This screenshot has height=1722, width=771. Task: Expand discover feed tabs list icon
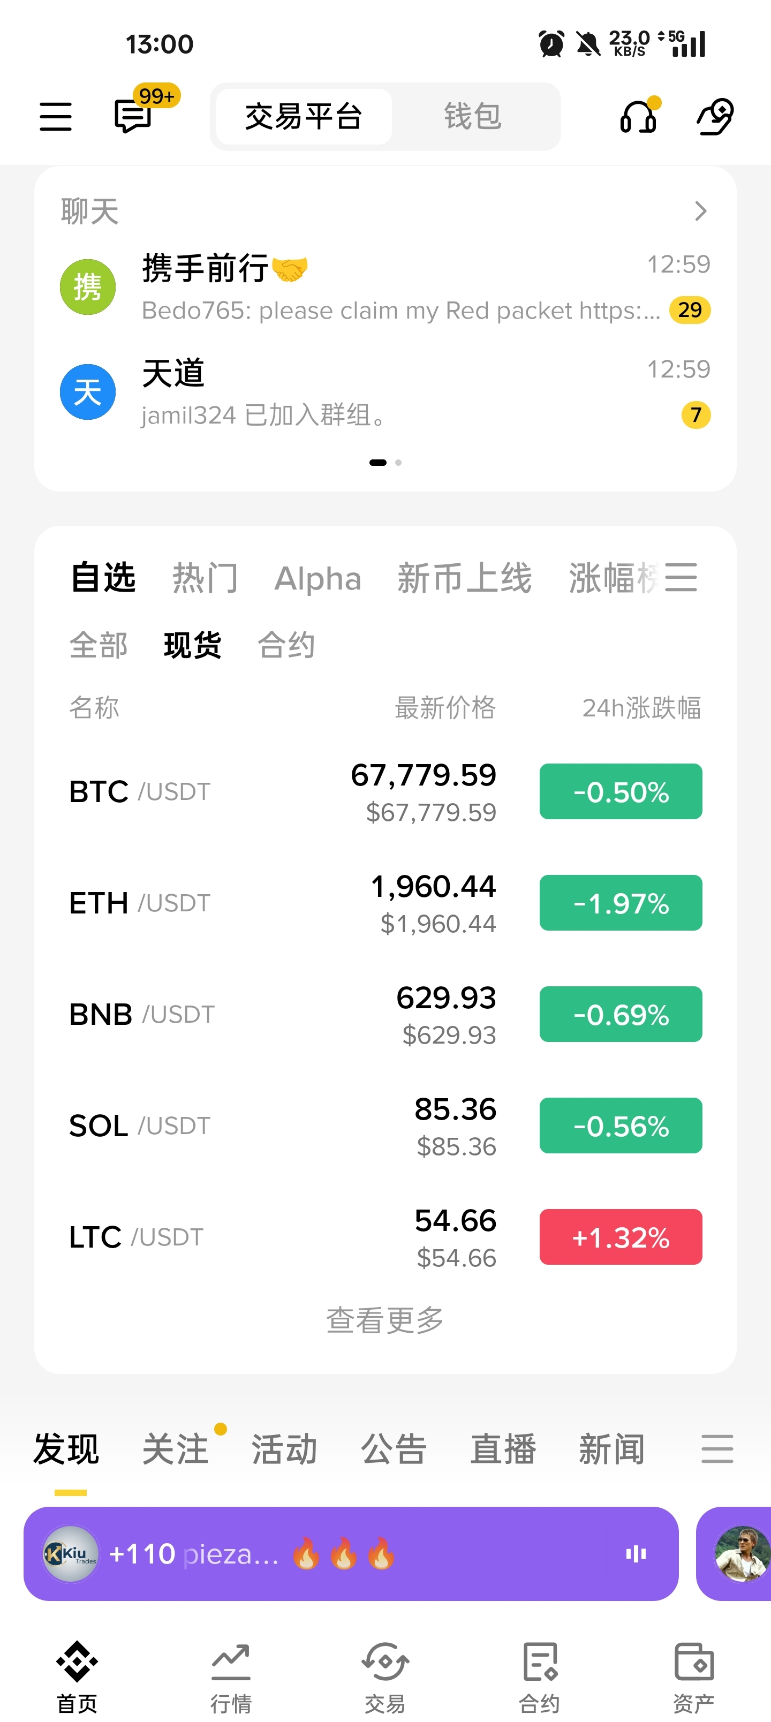pos(717,1448)
